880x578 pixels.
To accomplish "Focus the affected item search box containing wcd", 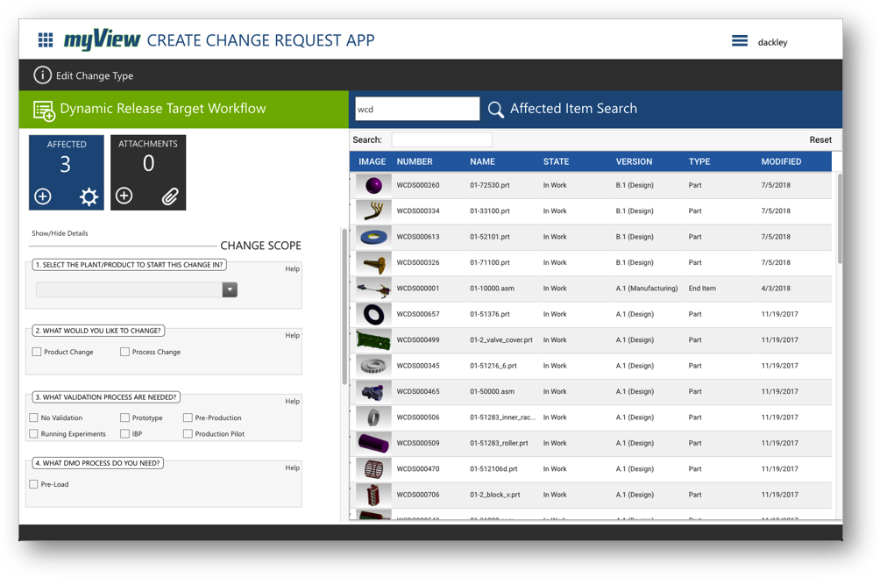I will coord(417,109).
